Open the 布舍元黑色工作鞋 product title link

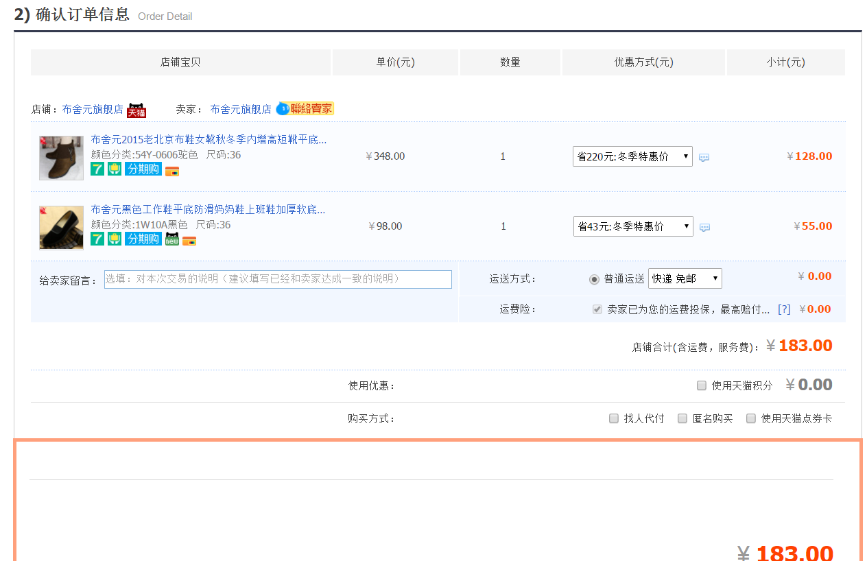208,209
